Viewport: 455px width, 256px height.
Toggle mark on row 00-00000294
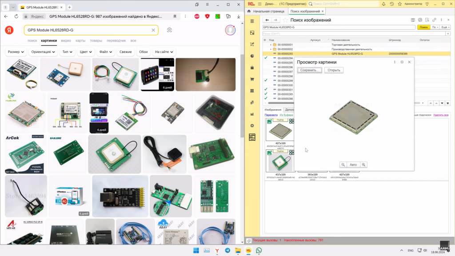pos(266,58)
